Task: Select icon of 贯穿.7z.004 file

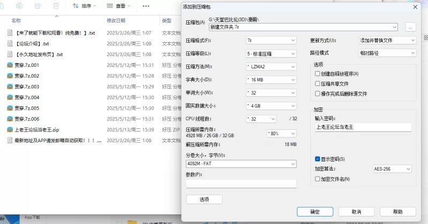Action: (10, 97)
